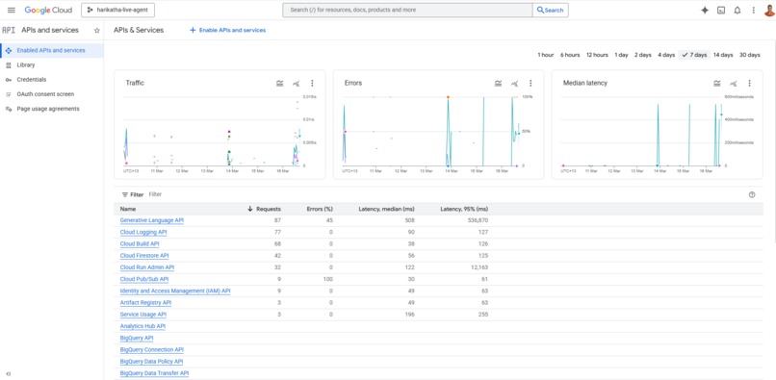Click the 12,163 latency value

point(480,267)
